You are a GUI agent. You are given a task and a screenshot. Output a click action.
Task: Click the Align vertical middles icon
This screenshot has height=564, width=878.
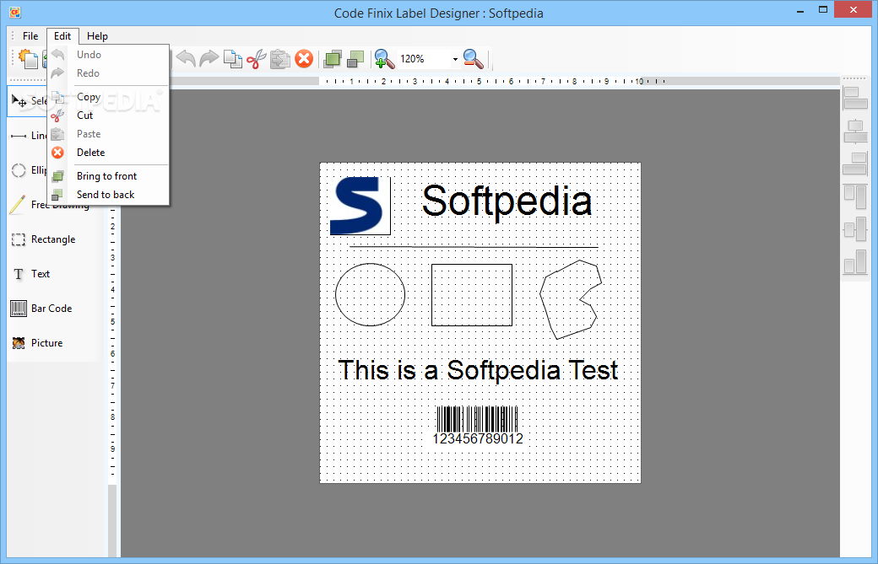pos(855,229)
